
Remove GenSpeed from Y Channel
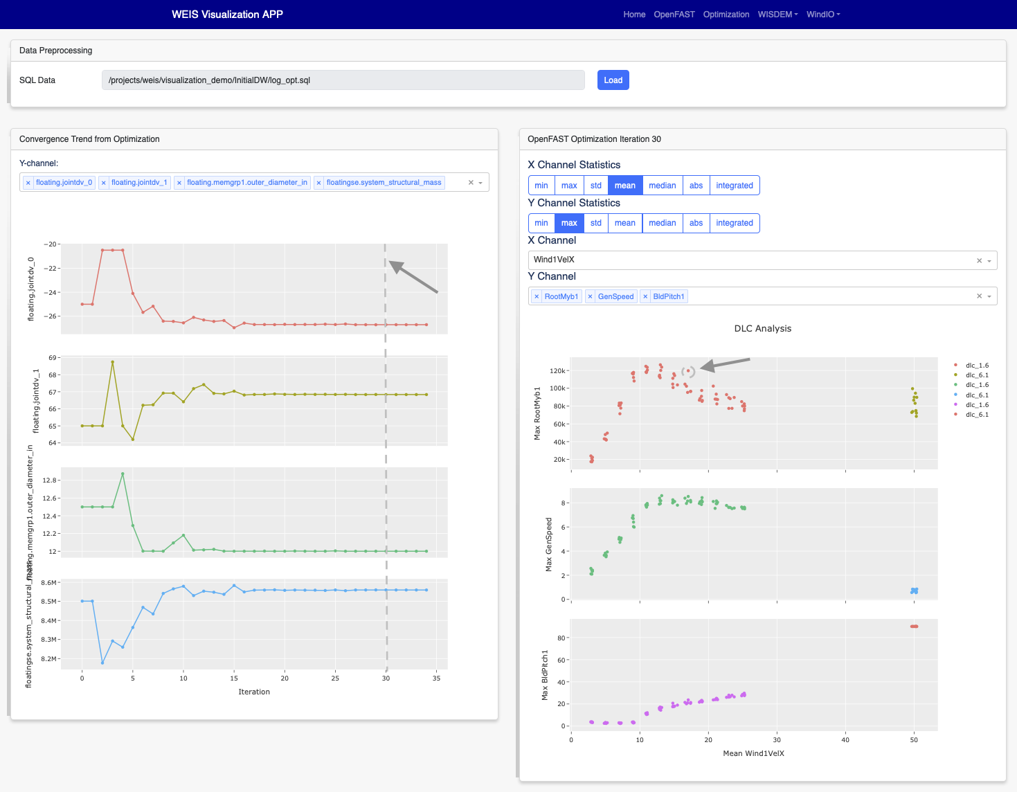[x=591, y=296]
